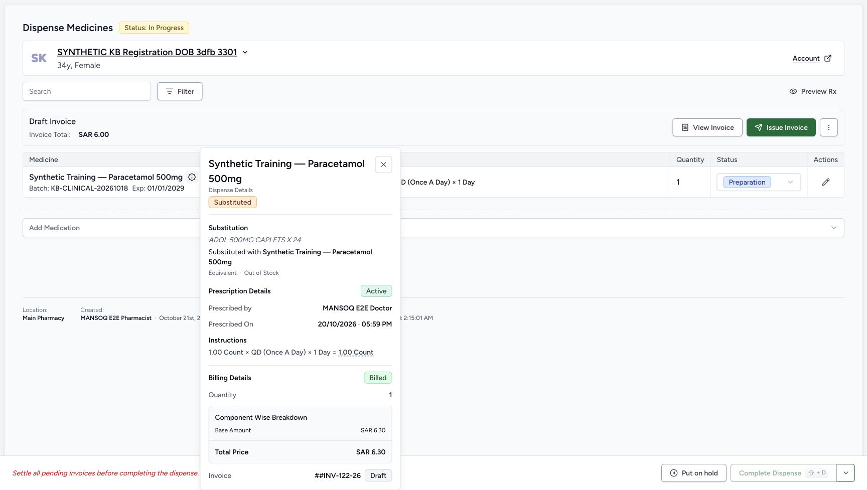Click the Draft invoice badge
The height and width of the screenshot is (490, 867).
point(378,475)
